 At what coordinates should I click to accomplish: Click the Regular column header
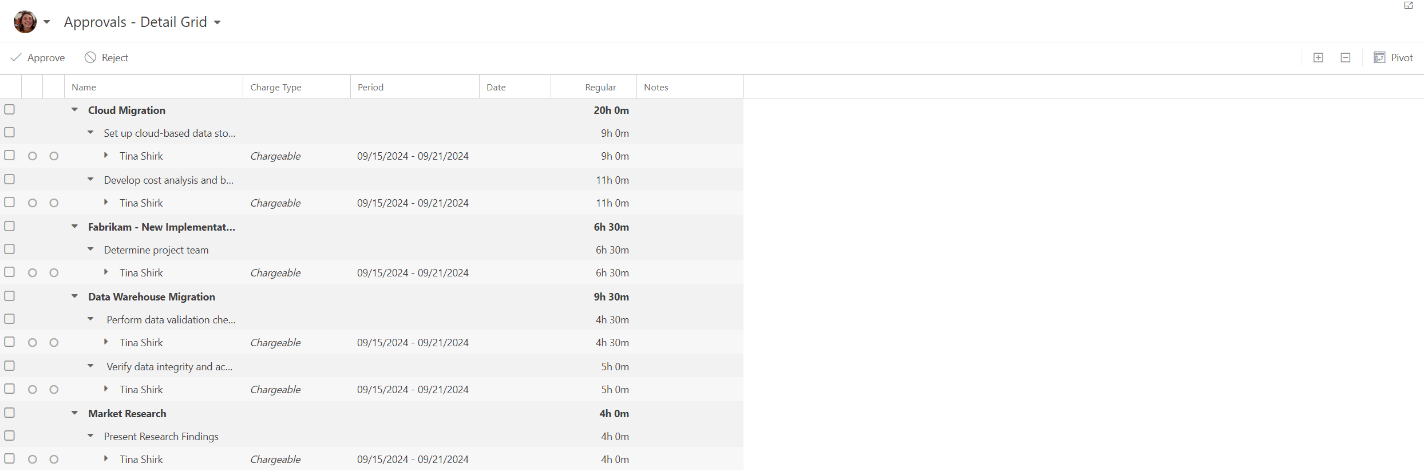[600, 87]
